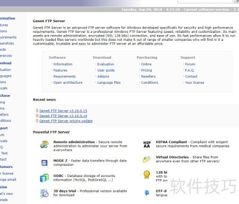Open the sidebar What's new link
Screen dimensions: 239x204
(6, 194)
